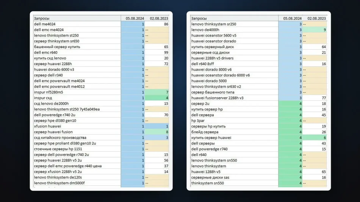This screenshot has height=202, width=360.
Task: Click green value 4 in 'сервер 2u' row
Action: pyautogui.click(x=290, y=104)
